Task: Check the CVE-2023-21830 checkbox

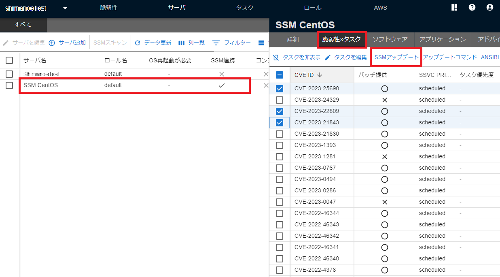Action: 280,134
